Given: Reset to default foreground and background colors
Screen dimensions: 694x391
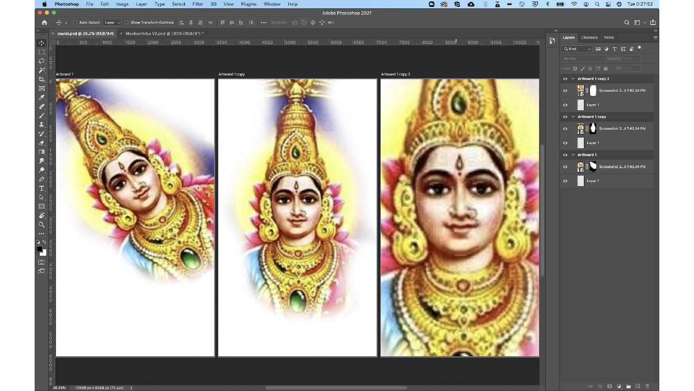Looking at the screenshot, I should (x=38, y=242).
